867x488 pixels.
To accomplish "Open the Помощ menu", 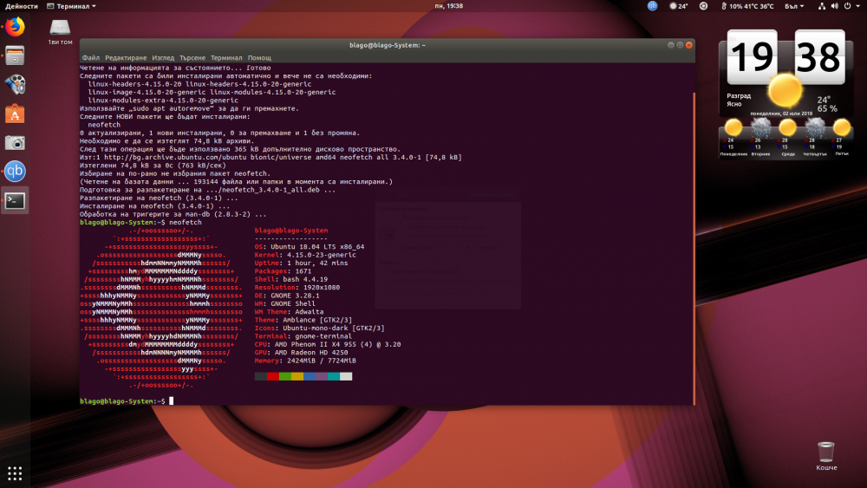I will coord(259,57).
